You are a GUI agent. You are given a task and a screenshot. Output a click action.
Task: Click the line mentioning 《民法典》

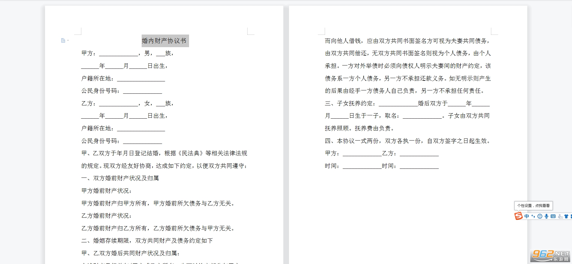click(x=164, y=153)
